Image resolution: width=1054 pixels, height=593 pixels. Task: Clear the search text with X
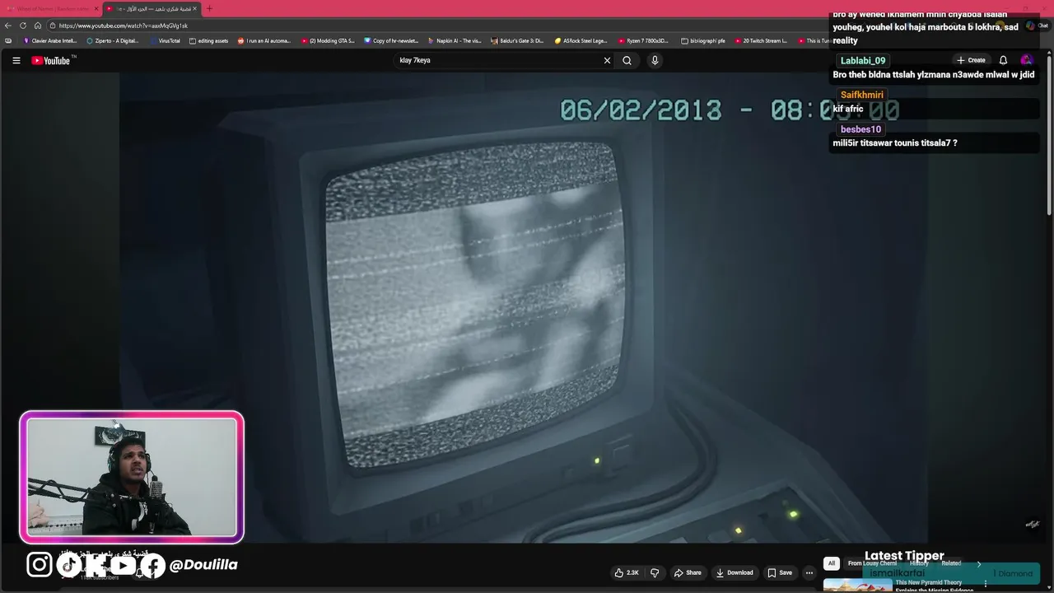[x=607, y=60]
